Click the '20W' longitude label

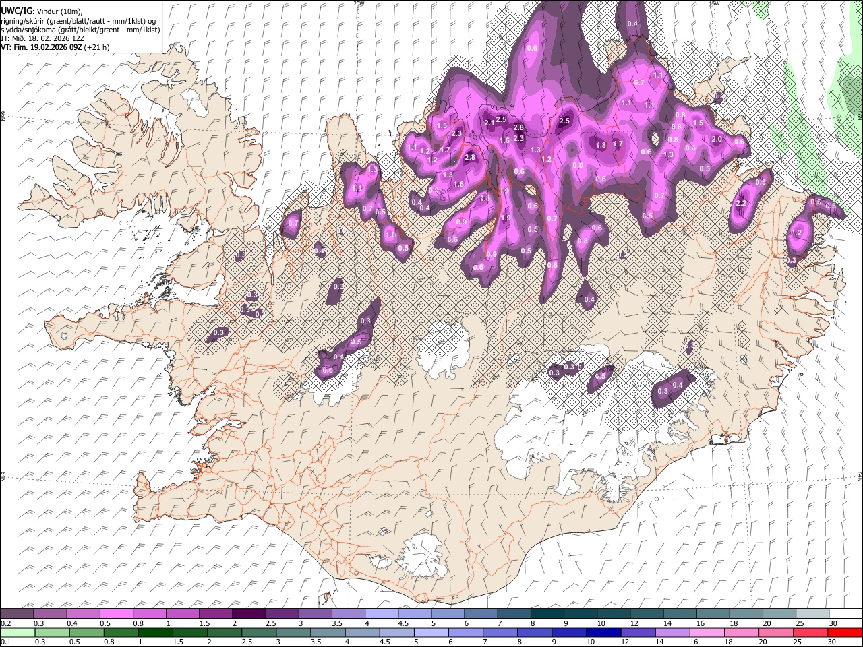[x=359, y=3]
